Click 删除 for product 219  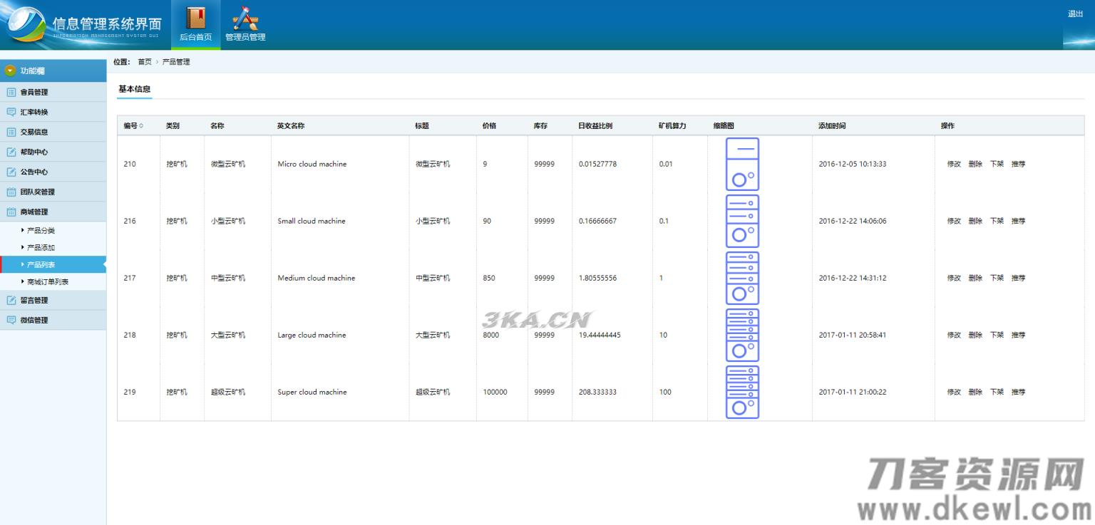(975, 392)
